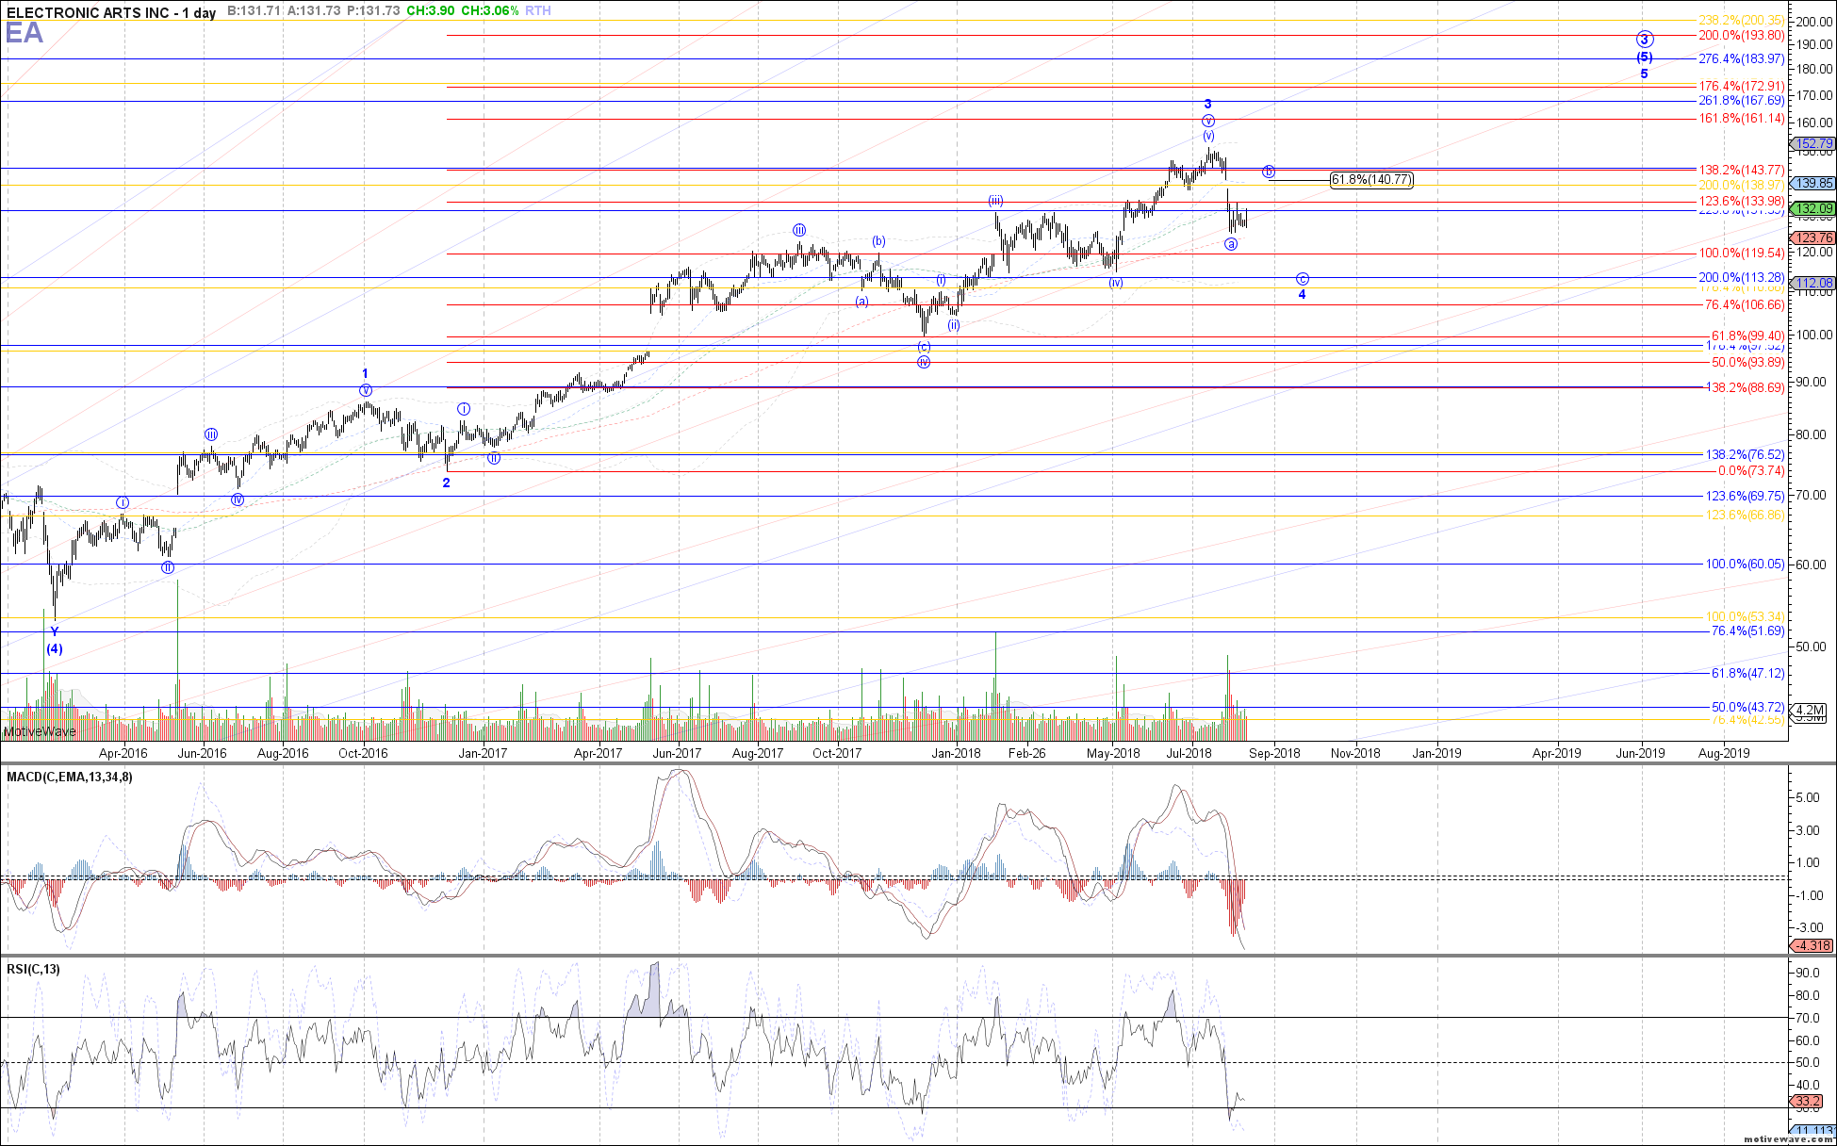Click the ELECTRONIC ARTS INC - 1 day title
Screen dimensions: 1837x1146
[x=111, y=13]
